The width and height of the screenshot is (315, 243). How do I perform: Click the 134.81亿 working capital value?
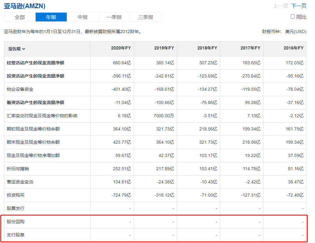click(x=122, y=182)
